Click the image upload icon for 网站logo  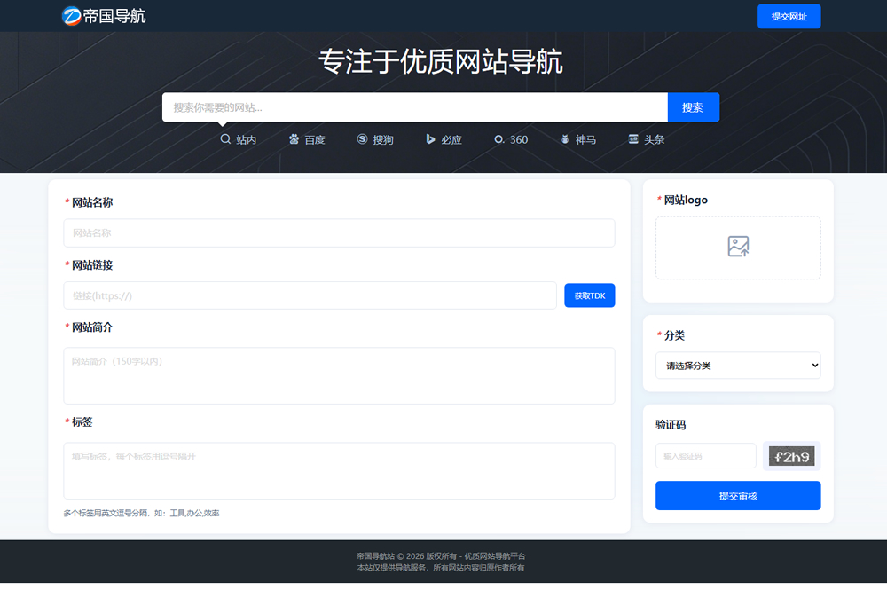coord(738,247)
